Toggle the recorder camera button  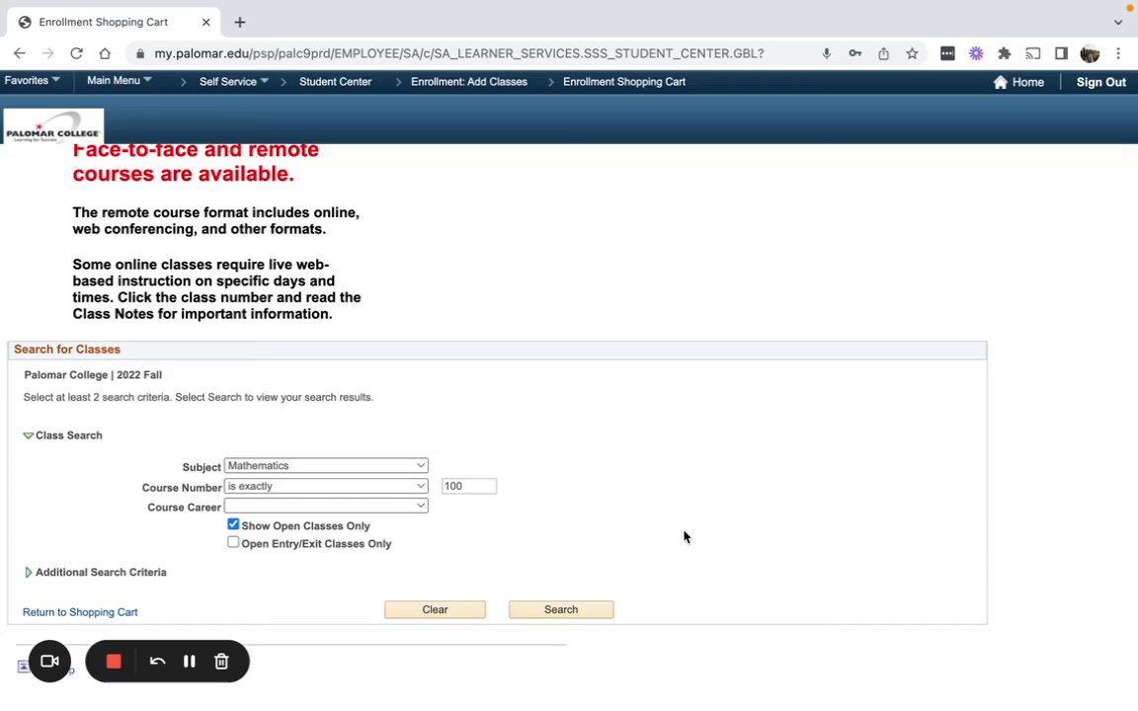pos(49,661)
